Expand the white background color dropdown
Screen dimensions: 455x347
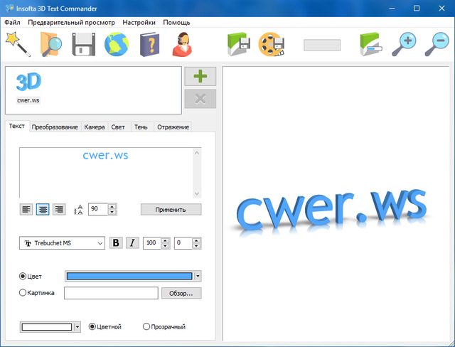tap(77, 327)
